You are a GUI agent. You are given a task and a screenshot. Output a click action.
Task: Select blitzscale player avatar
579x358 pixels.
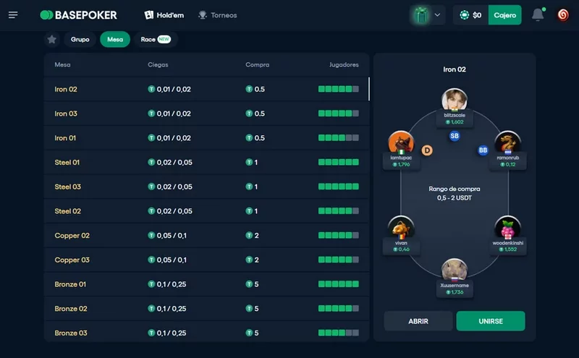455,101
